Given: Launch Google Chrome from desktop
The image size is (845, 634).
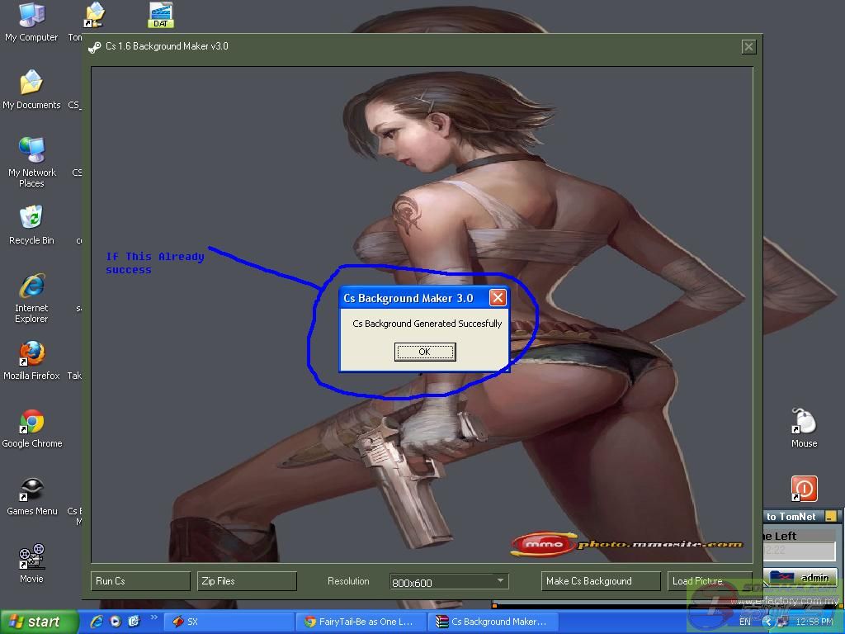Looking at the screenshot, I should [x=31, y=423].
